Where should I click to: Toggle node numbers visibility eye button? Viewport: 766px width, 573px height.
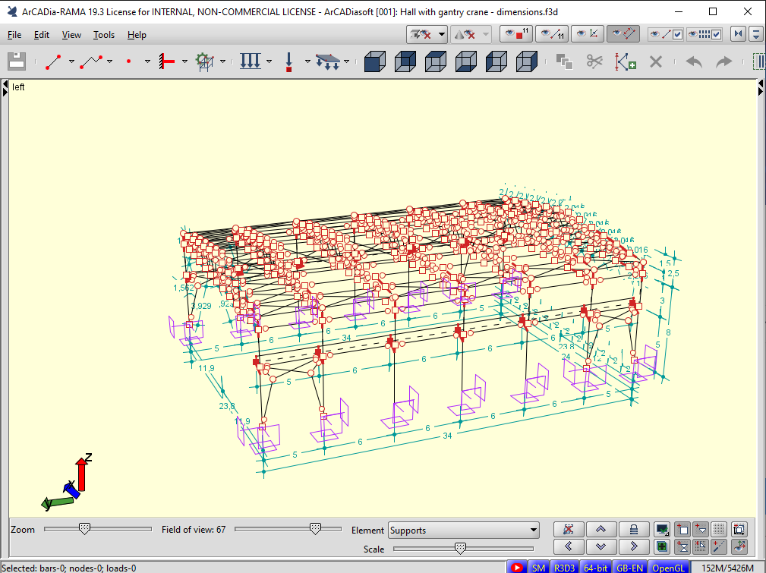click(x=515, y=34)
